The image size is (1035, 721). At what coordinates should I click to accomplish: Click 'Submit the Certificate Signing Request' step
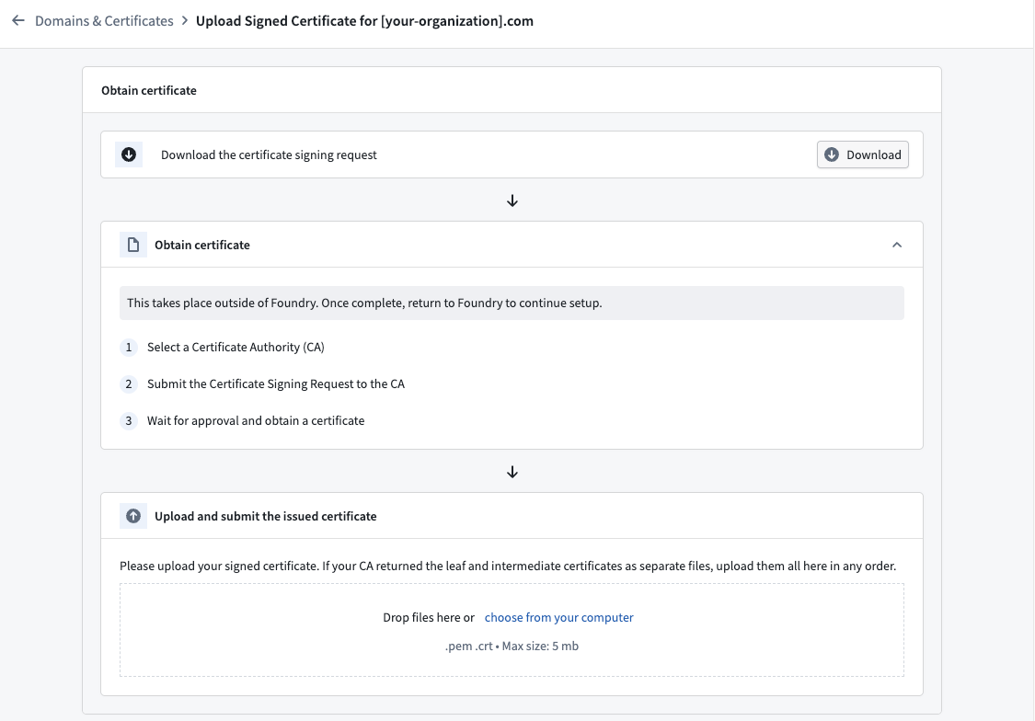[276, 383]
